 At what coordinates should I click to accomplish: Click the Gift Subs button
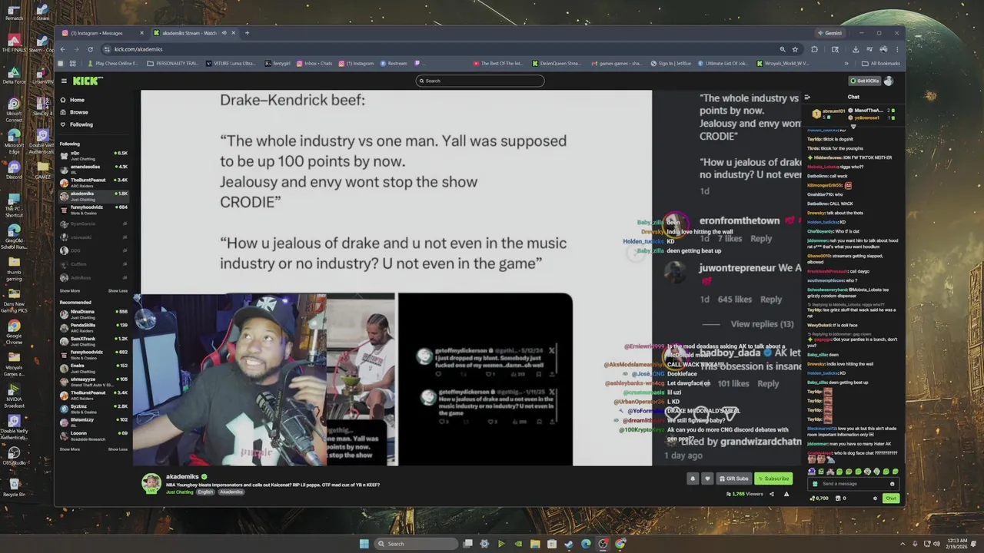[733, 478]
